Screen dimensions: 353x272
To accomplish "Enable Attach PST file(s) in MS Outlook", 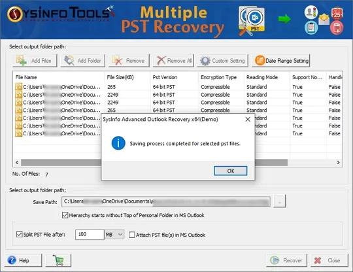I will tap(131, 235).
